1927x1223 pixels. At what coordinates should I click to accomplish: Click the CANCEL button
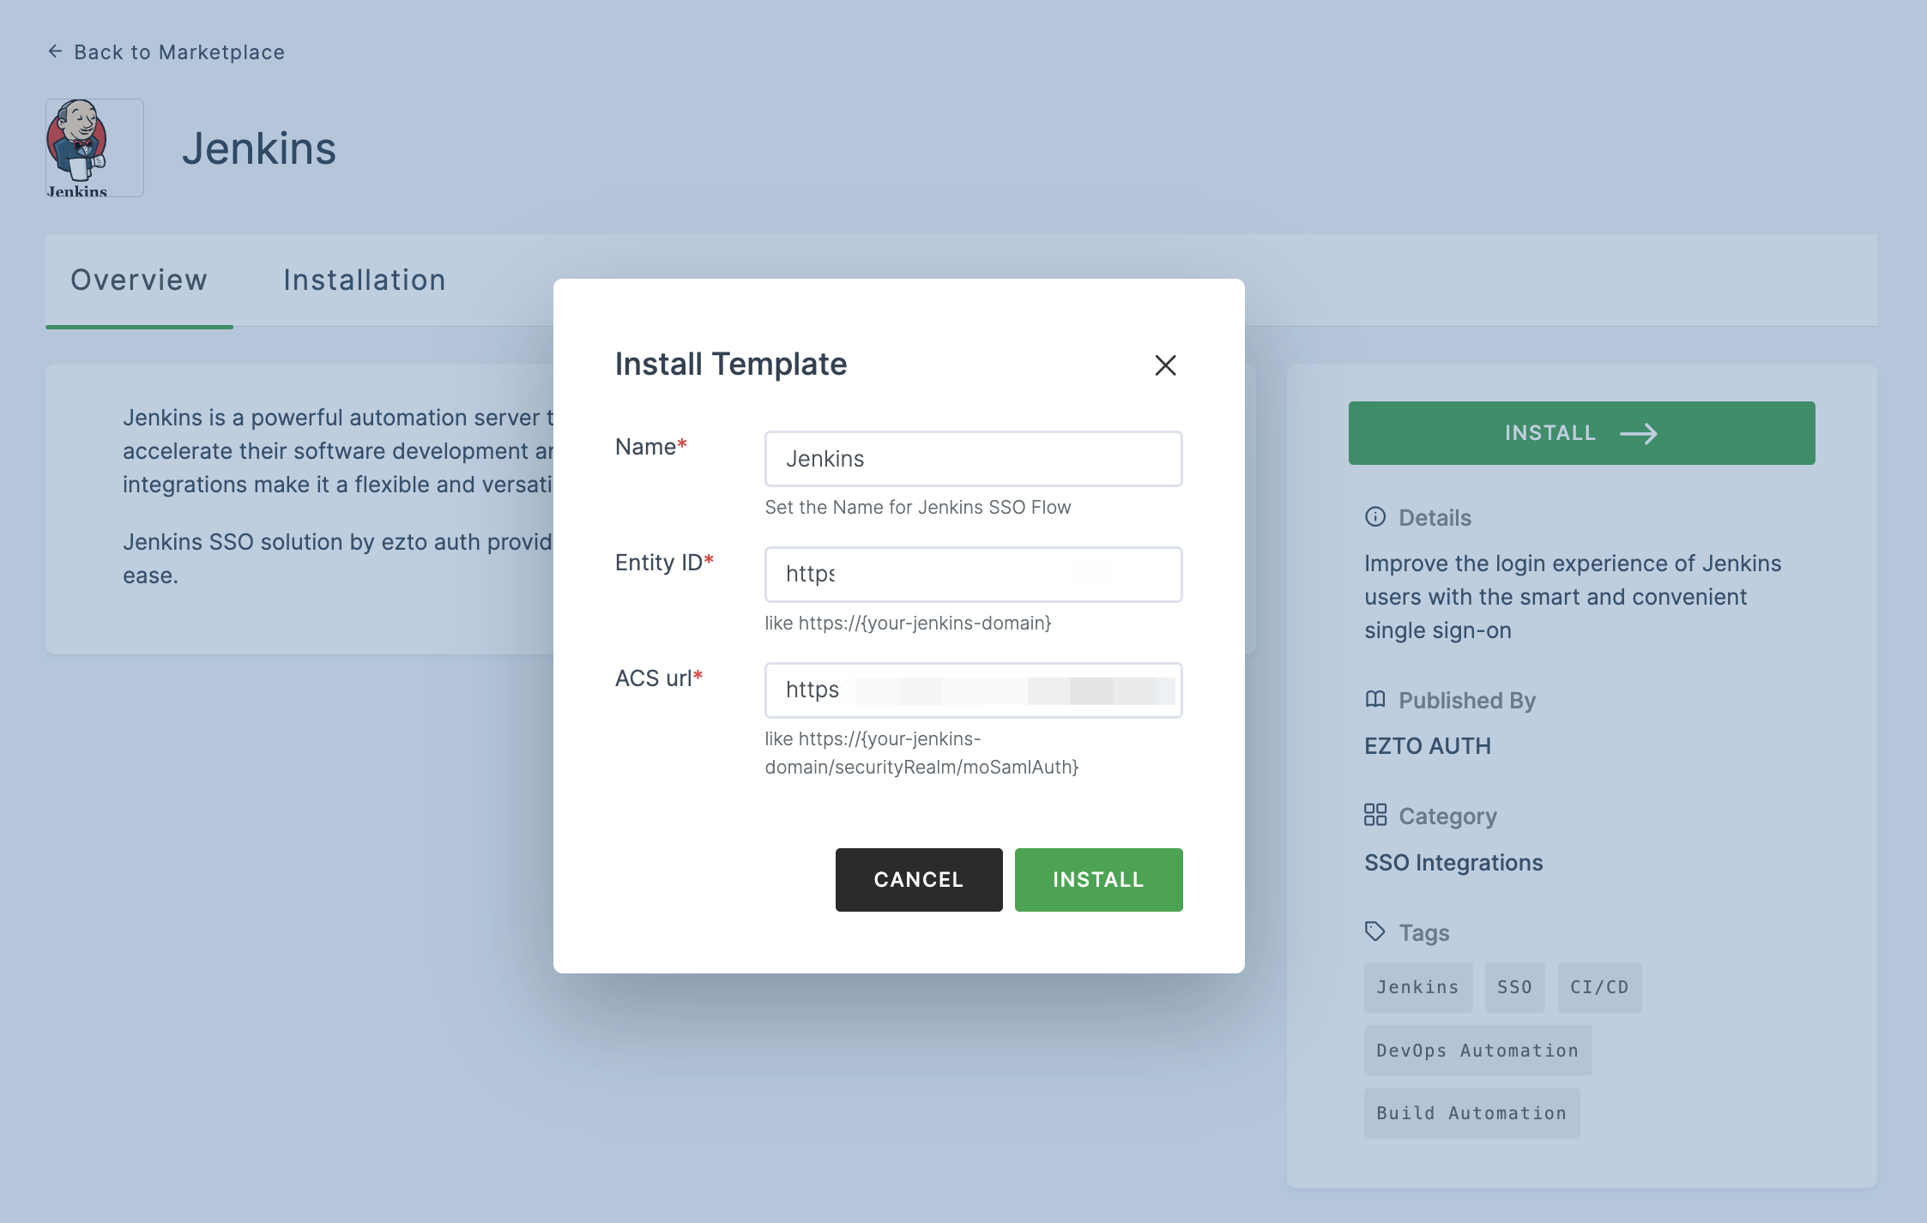point(920,879)
